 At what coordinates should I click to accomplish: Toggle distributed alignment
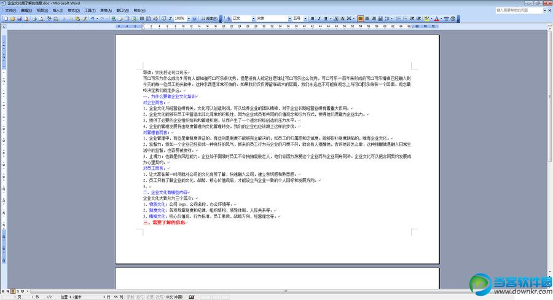380,18
